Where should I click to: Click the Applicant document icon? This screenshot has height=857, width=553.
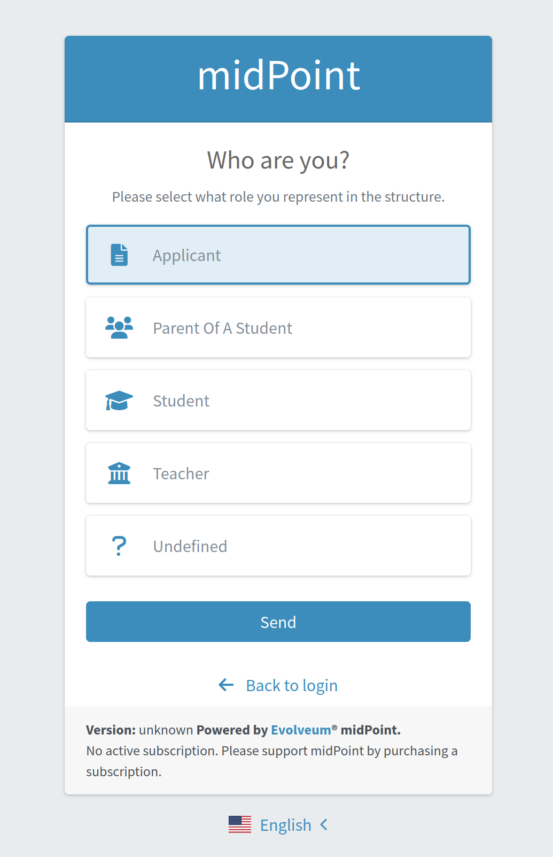[119, 255]
